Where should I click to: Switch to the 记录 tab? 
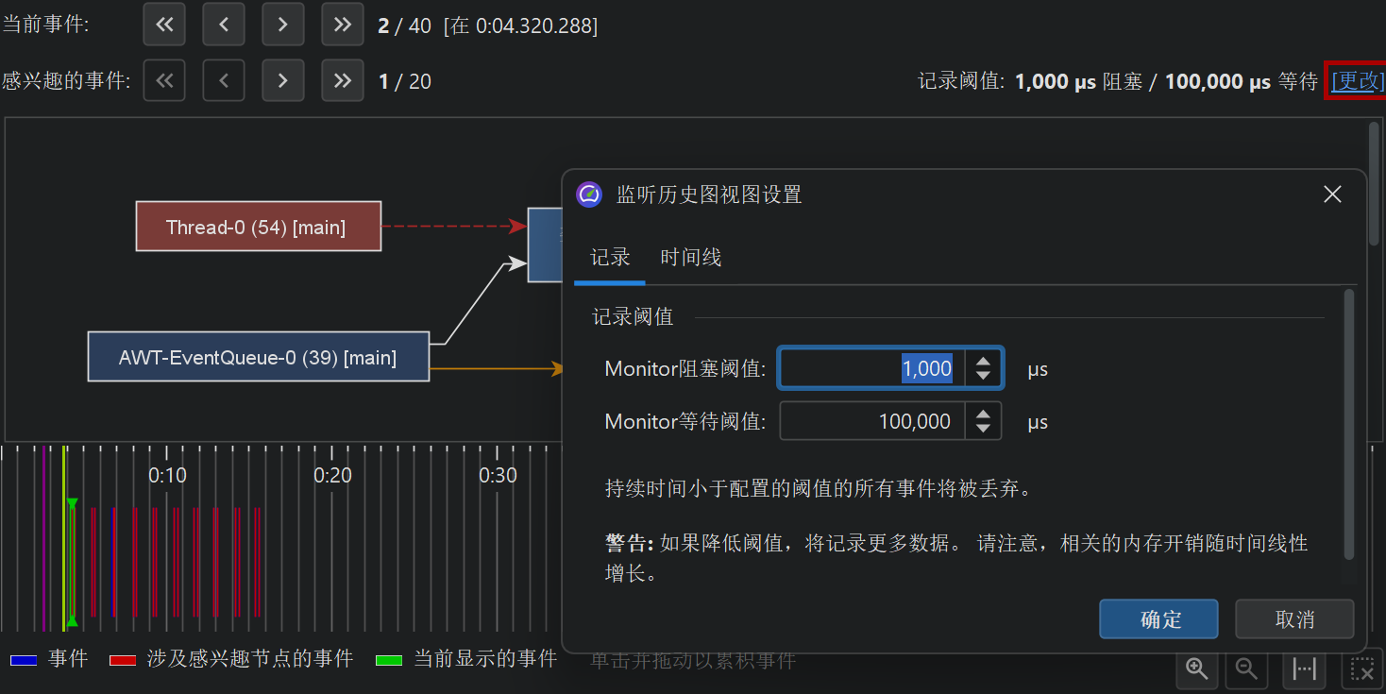pyautogui.click(x=610, y=258)
